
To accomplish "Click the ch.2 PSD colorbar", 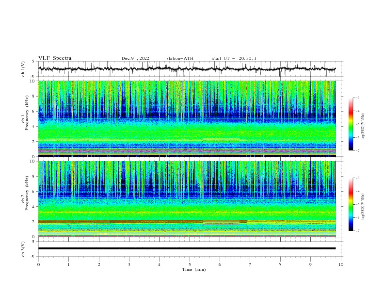I will [x=351, y=204].
